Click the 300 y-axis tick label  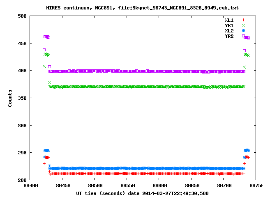coord(22,126)
